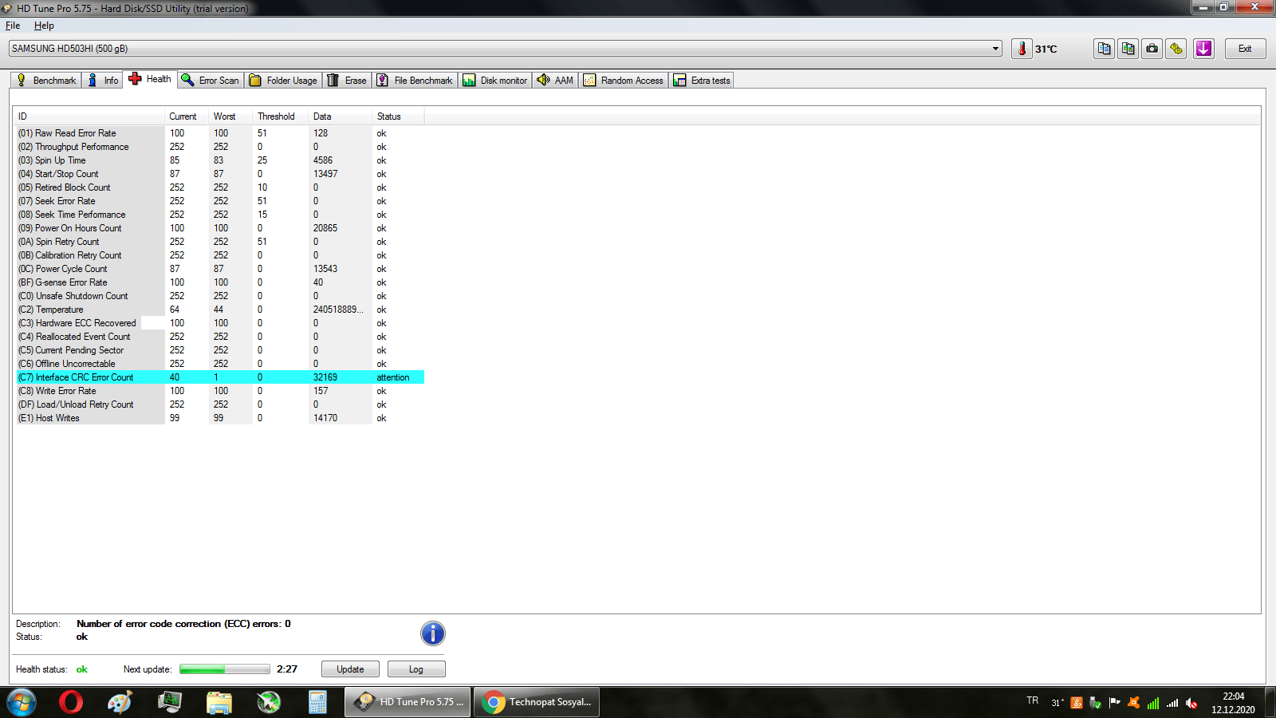Open the white network signal tray icon
This screenshot has height=718, width=1276.
(x=1172, y=703)
